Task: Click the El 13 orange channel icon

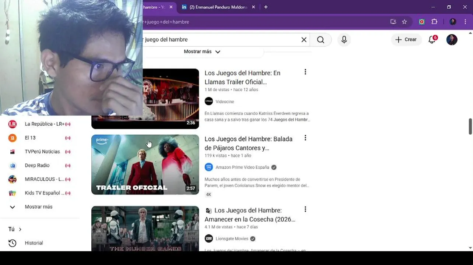Action: [13, 138]
